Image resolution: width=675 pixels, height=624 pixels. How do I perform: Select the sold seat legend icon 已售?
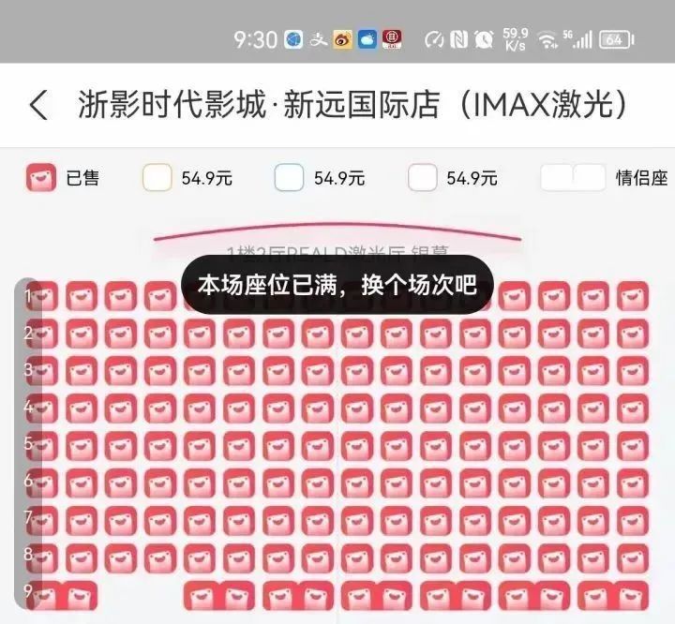[41, 177]
